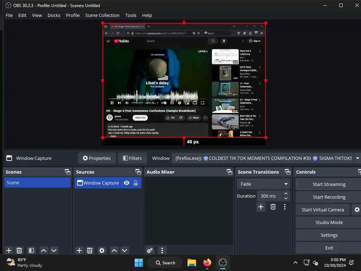
Task: Open the File menu
Action: tap(9, 15)
